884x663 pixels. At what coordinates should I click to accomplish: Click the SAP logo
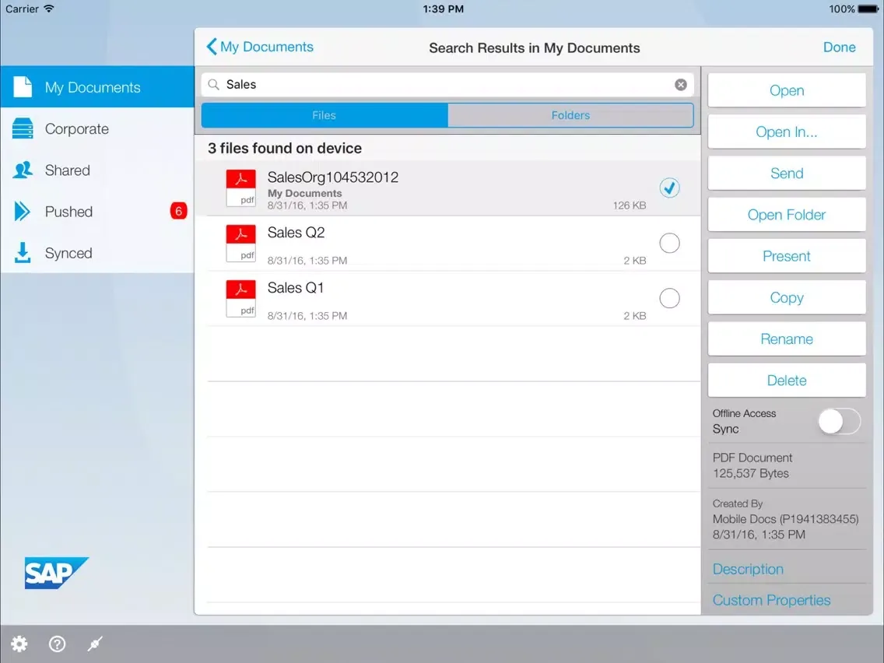(56, 573)
